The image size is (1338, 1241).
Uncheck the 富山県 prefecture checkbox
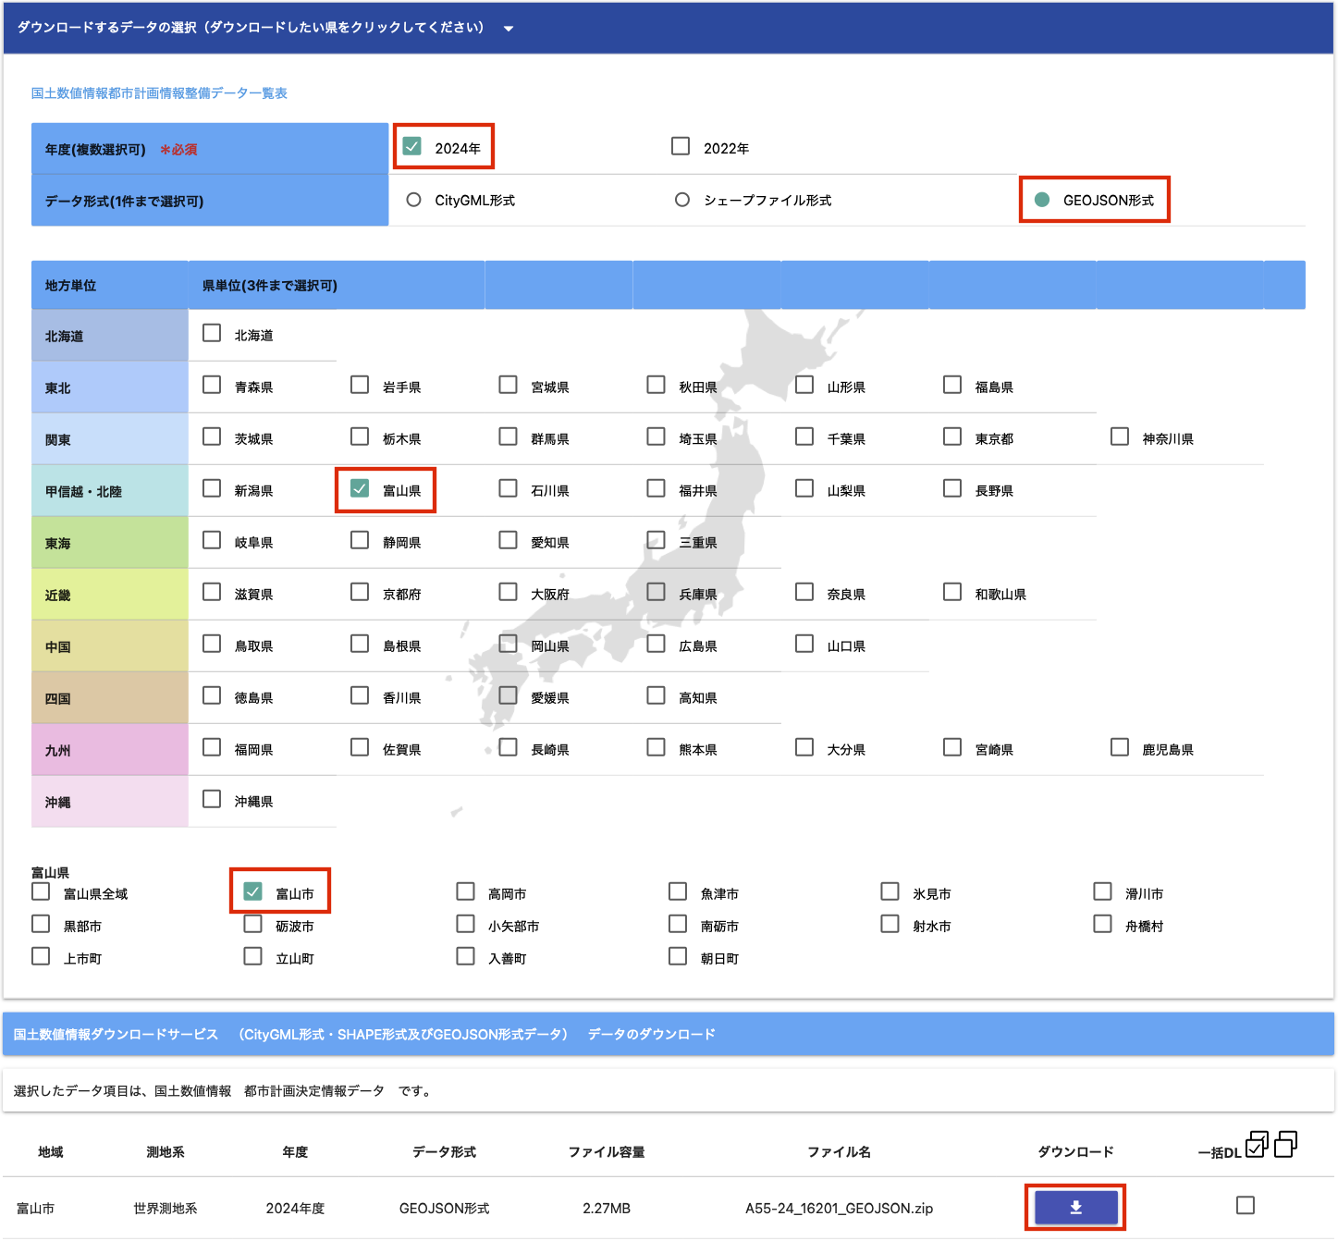[x=360, y=488]
